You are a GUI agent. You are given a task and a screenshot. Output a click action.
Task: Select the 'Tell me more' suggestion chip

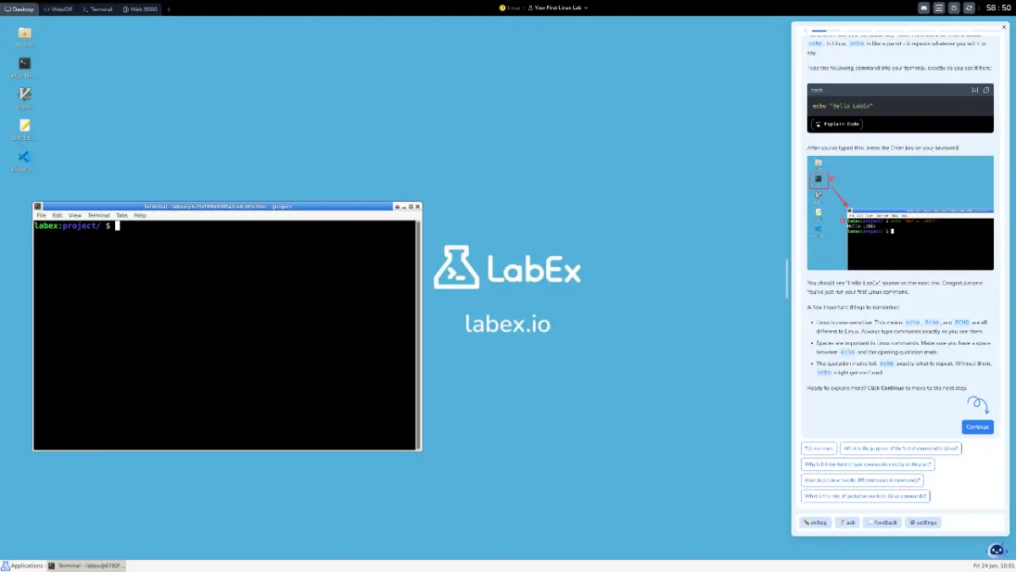tap(818, 447)
